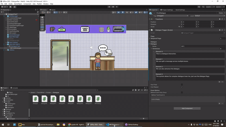Switch to the Game tab
Image resolution: width=226 pixels, height=127 pixels.
click(53, 10)
